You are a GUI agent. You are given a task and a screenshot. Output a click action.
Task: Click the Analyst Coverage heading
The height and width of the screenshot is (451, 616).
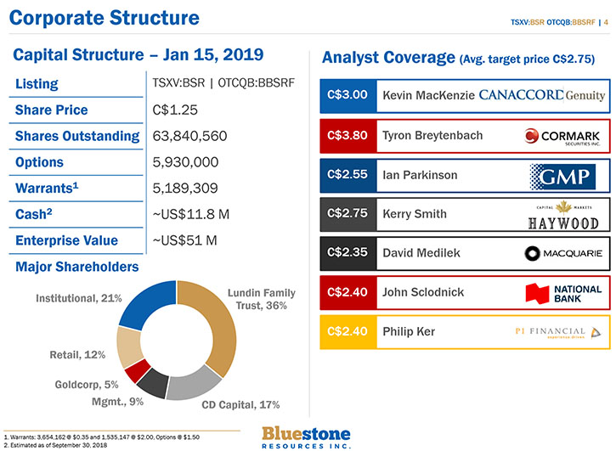(388, 58)
